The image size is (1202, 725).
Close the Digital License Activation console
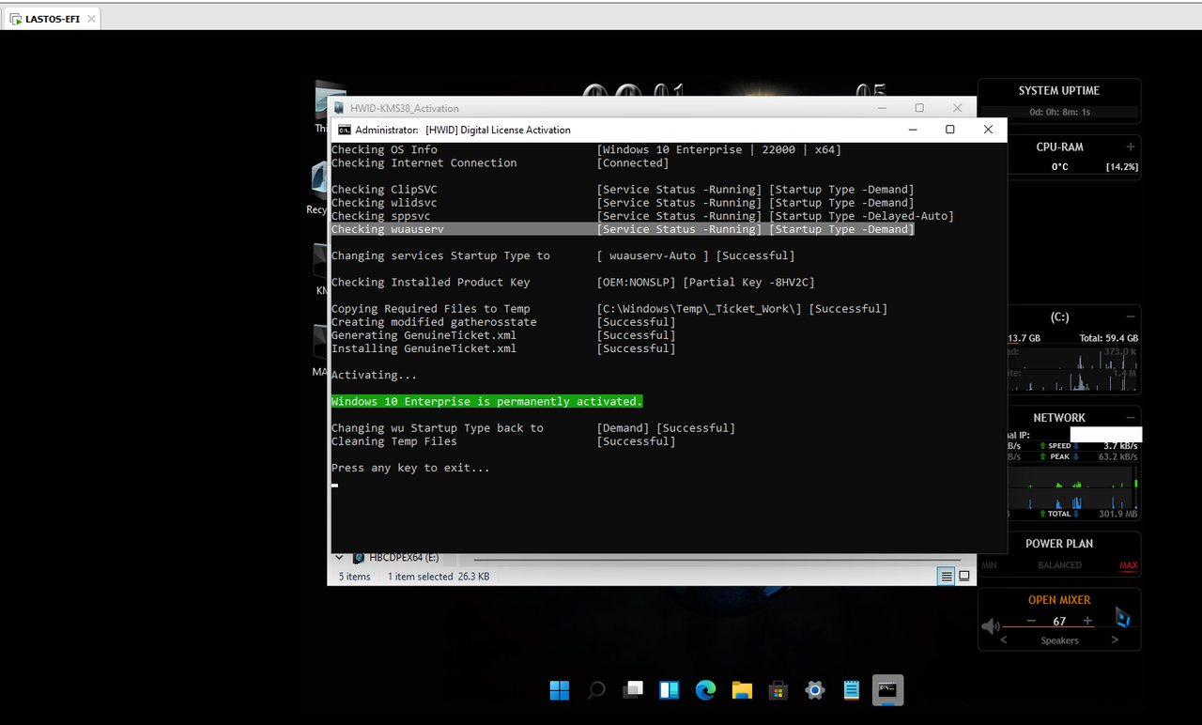click(x=988, y=130)
